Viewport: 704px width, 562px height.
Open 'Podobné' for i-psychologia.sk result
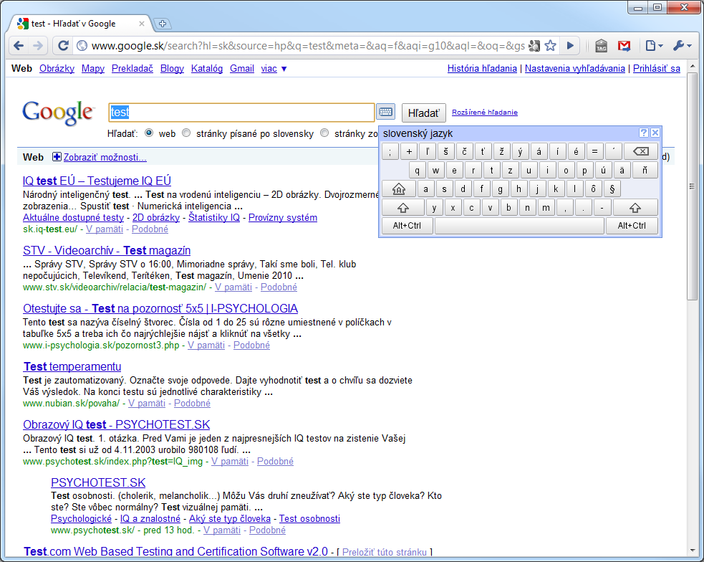tap(251, 346)
